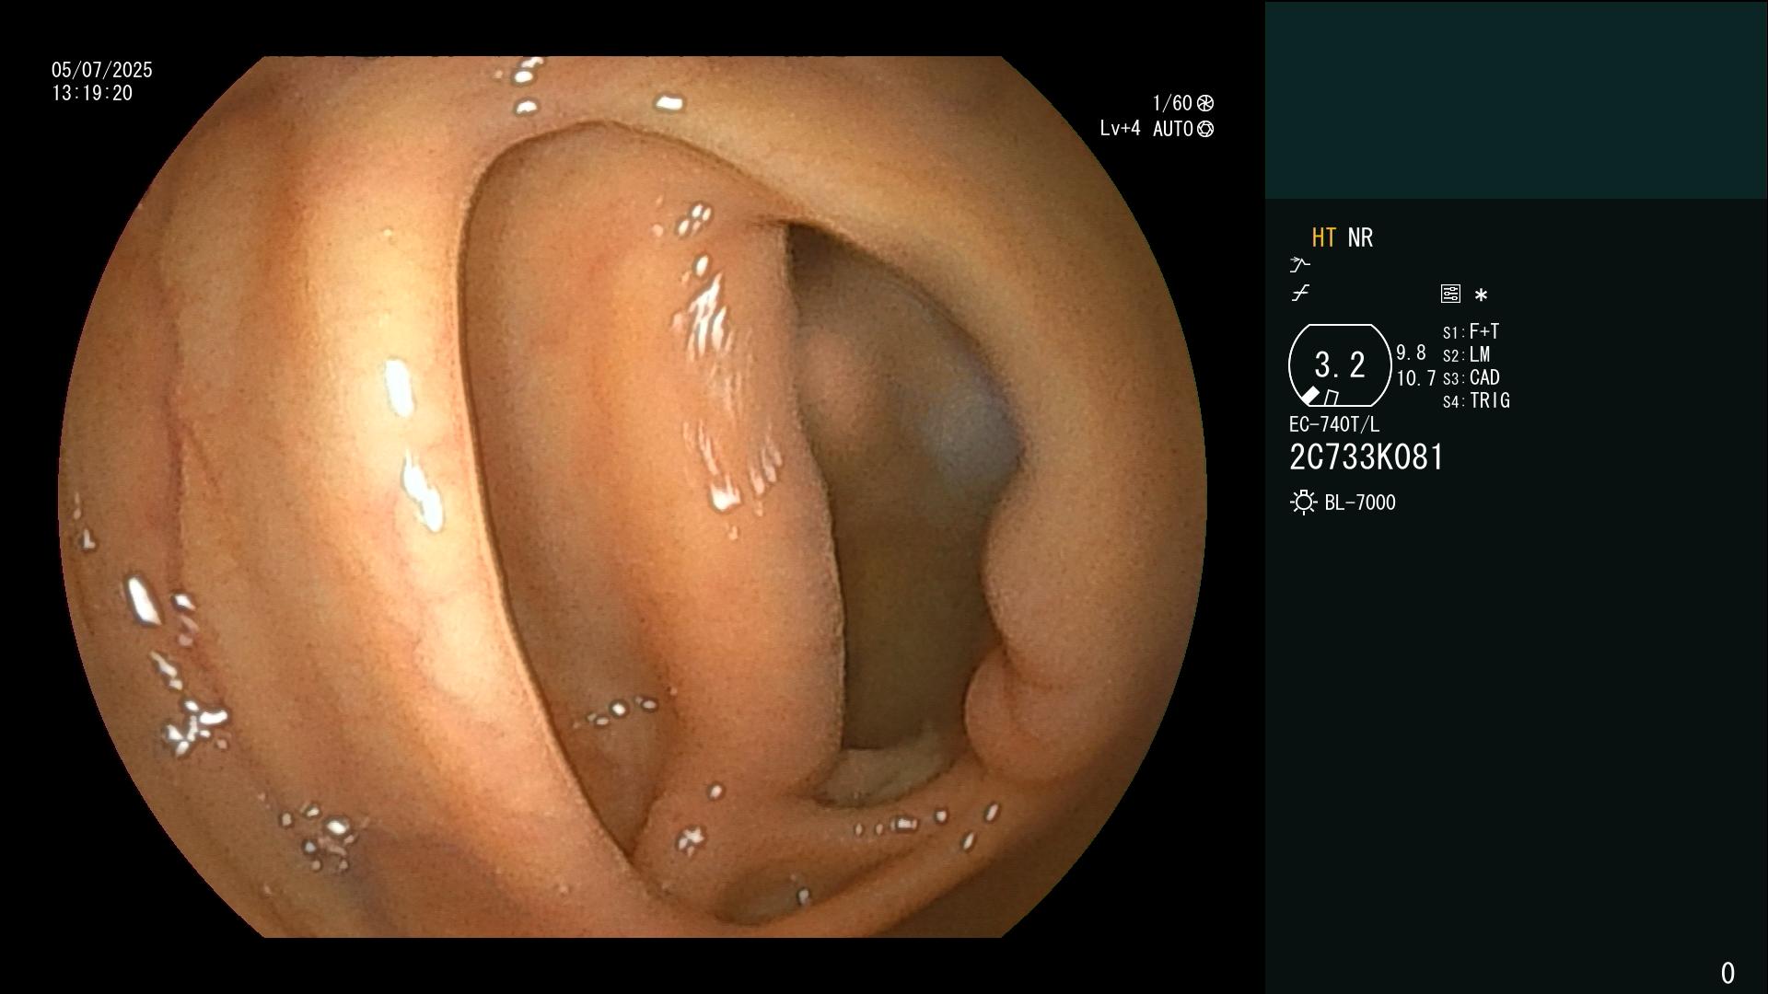Click the structure enhancement curve icon with arrow
Viewport: 1768px width, 994px height.
pos(1299,265)
